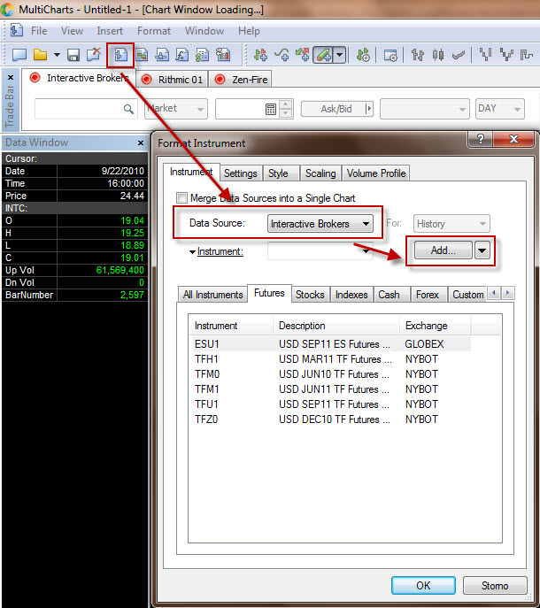Open the File menu
The image size is (540, 608).
39,31
